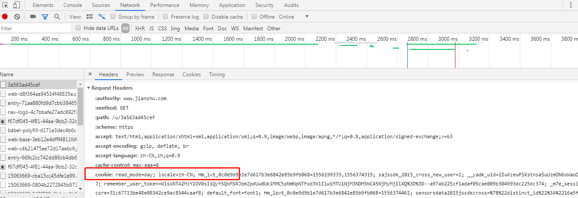Tick the Offline checkbox
Image resolution: width=578 pixels, height=198 pixels.
254,16
